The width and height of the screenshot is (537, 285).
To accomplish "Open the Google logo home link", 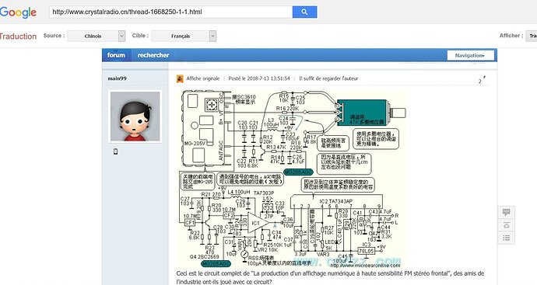I will click(x=18, y=12).
